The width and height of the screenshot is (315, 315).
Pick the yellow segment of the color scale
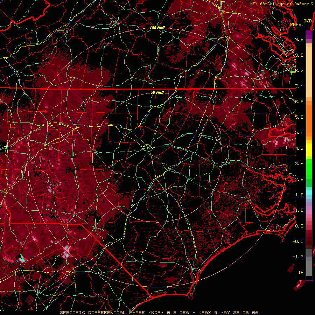click(309, 150)
